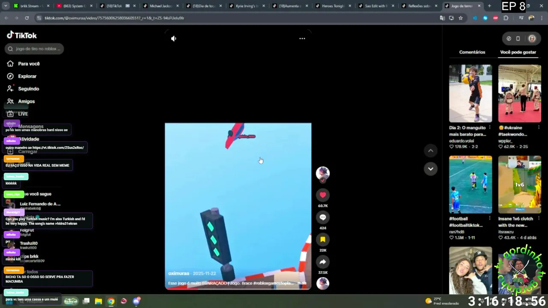Screen dimensions: 548x308
Task: Open Insane 1v6 clutch video thumbnail
Action: 520,184
